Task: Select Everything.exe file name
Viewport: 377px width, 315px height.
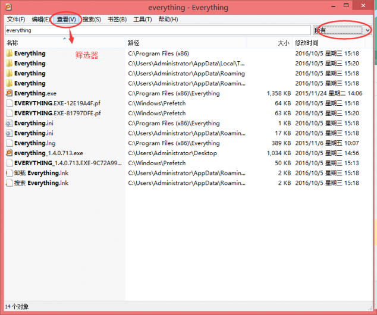Action: (35, 93)
